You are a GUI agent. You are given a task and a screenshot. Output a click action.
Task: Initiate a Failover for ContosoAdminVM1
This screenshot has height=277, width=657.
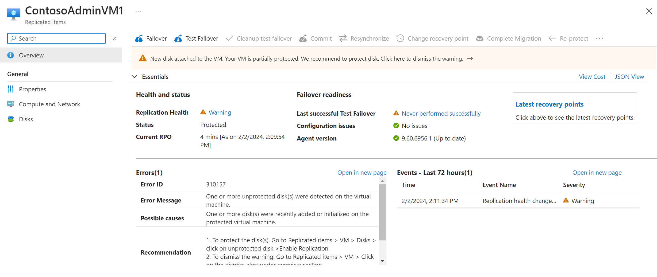click(x=151, y=38)
